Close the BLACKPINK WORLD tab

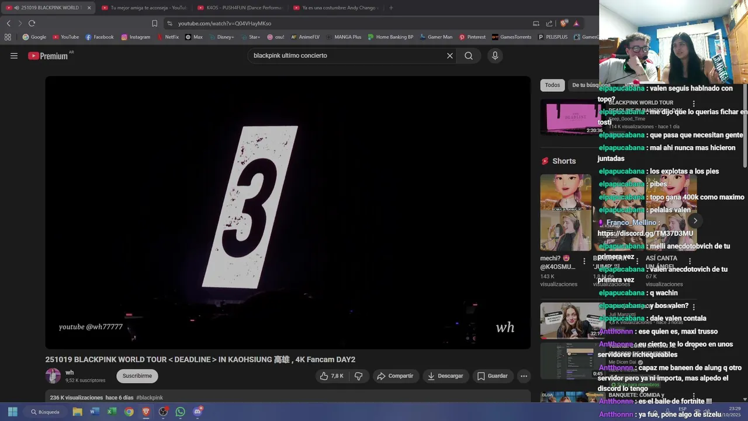click(89, 8)
